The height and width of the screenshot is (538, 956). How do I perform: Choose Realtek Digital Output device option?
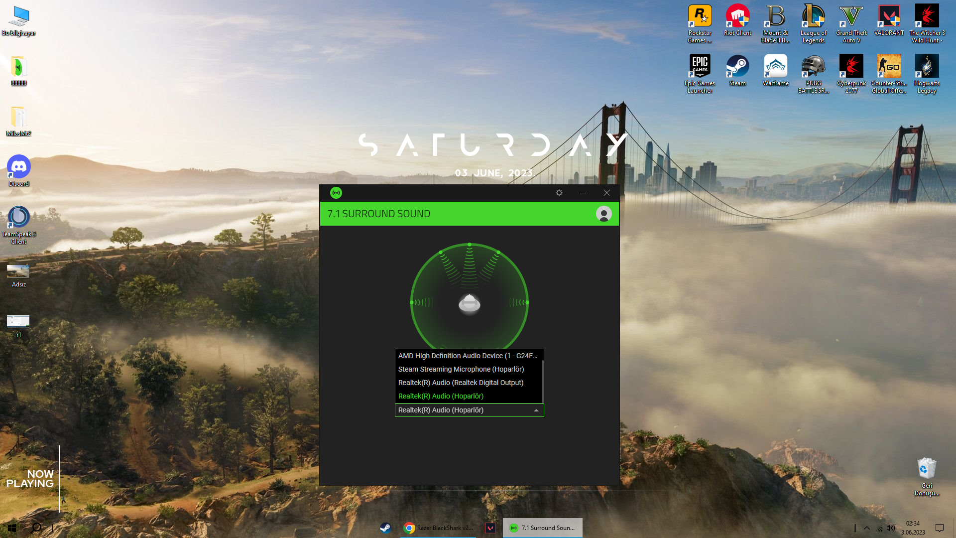(461, 383)
